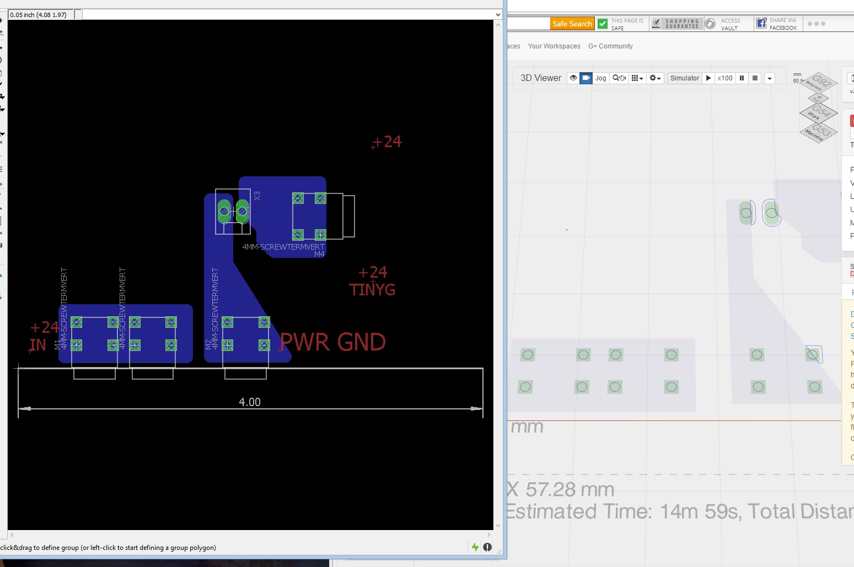The image size is (854, 567).
Task: Open the grid options dropdown
Action: click(x=637, y=78)
